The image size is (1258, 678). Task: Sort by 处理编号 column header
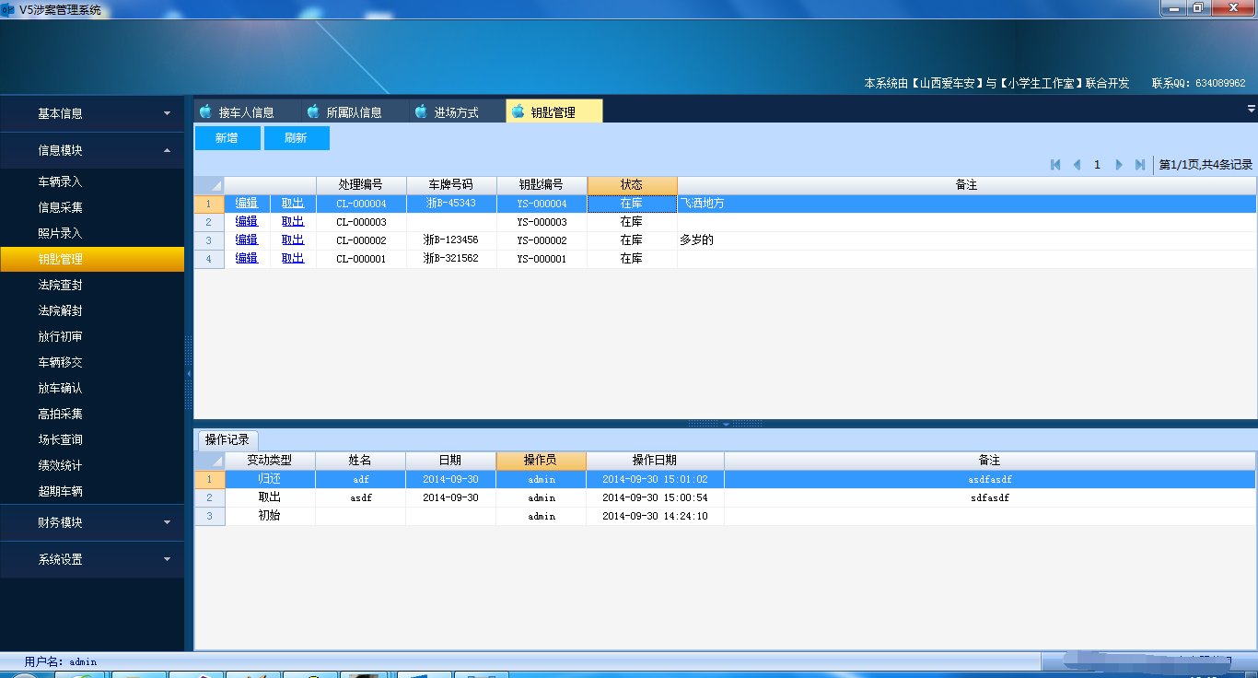pos(361,185)
